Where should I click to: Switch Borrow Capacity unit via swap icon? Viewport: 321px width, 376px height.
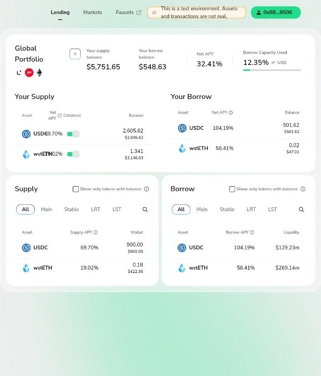273,63
